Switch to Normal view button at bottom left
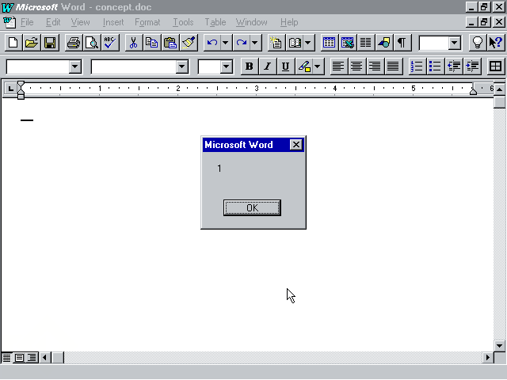The width and height of the screenshot is (507, 380). pyautogui.click(x=6, y=357)
